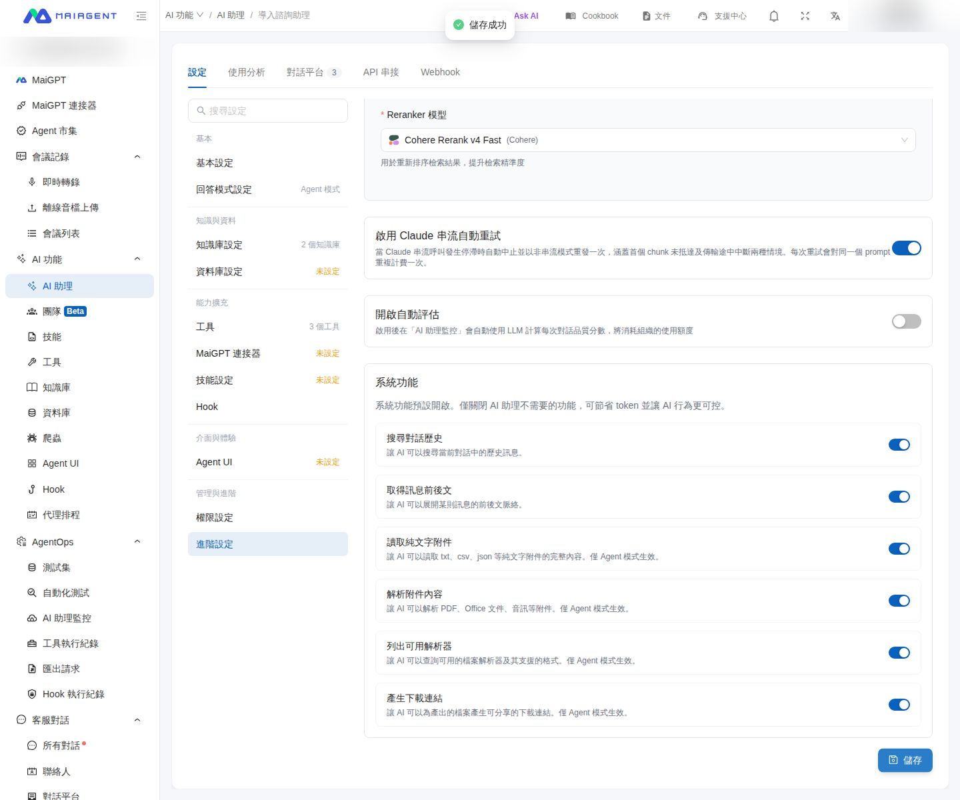Collapse the sidebar menu icon
Screen dimensions: 960x800
tap(141, 16)
